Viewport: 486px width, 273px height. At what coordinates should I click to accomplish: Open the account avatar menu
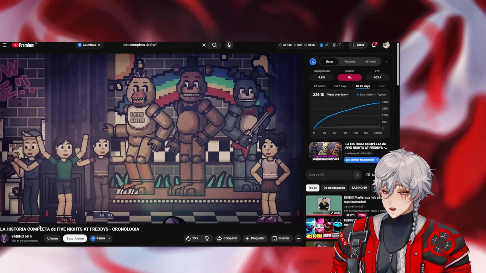pos(387,45)
